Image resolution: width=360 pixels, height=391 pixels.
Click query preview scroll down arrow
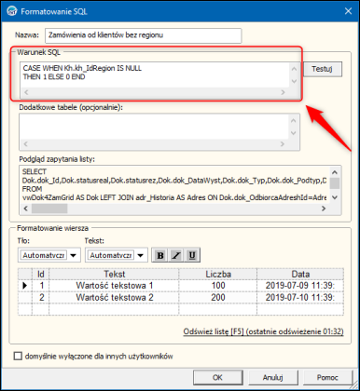tap(335, 197)
